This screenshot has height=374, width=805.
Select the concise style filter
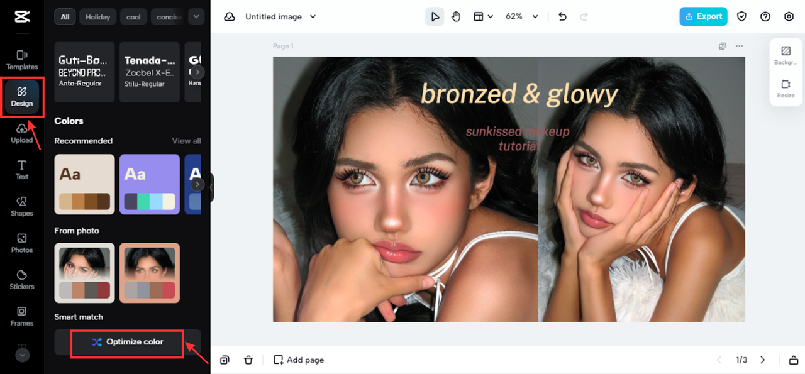(169, 17)
